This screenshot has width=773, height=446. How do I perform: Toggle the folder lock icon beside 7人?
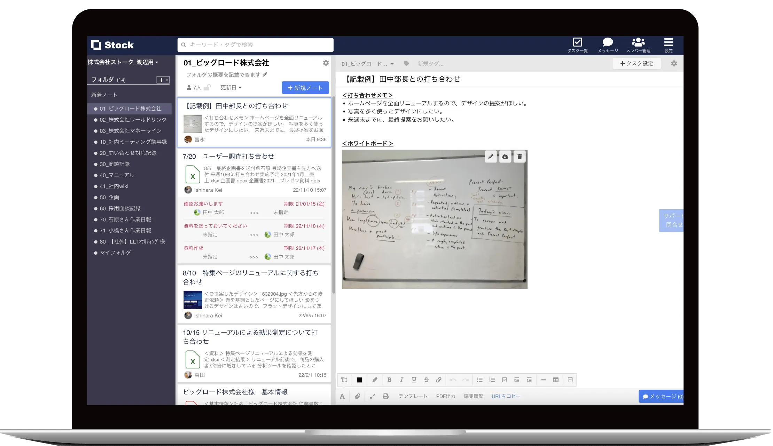click(x=207, y=88)
